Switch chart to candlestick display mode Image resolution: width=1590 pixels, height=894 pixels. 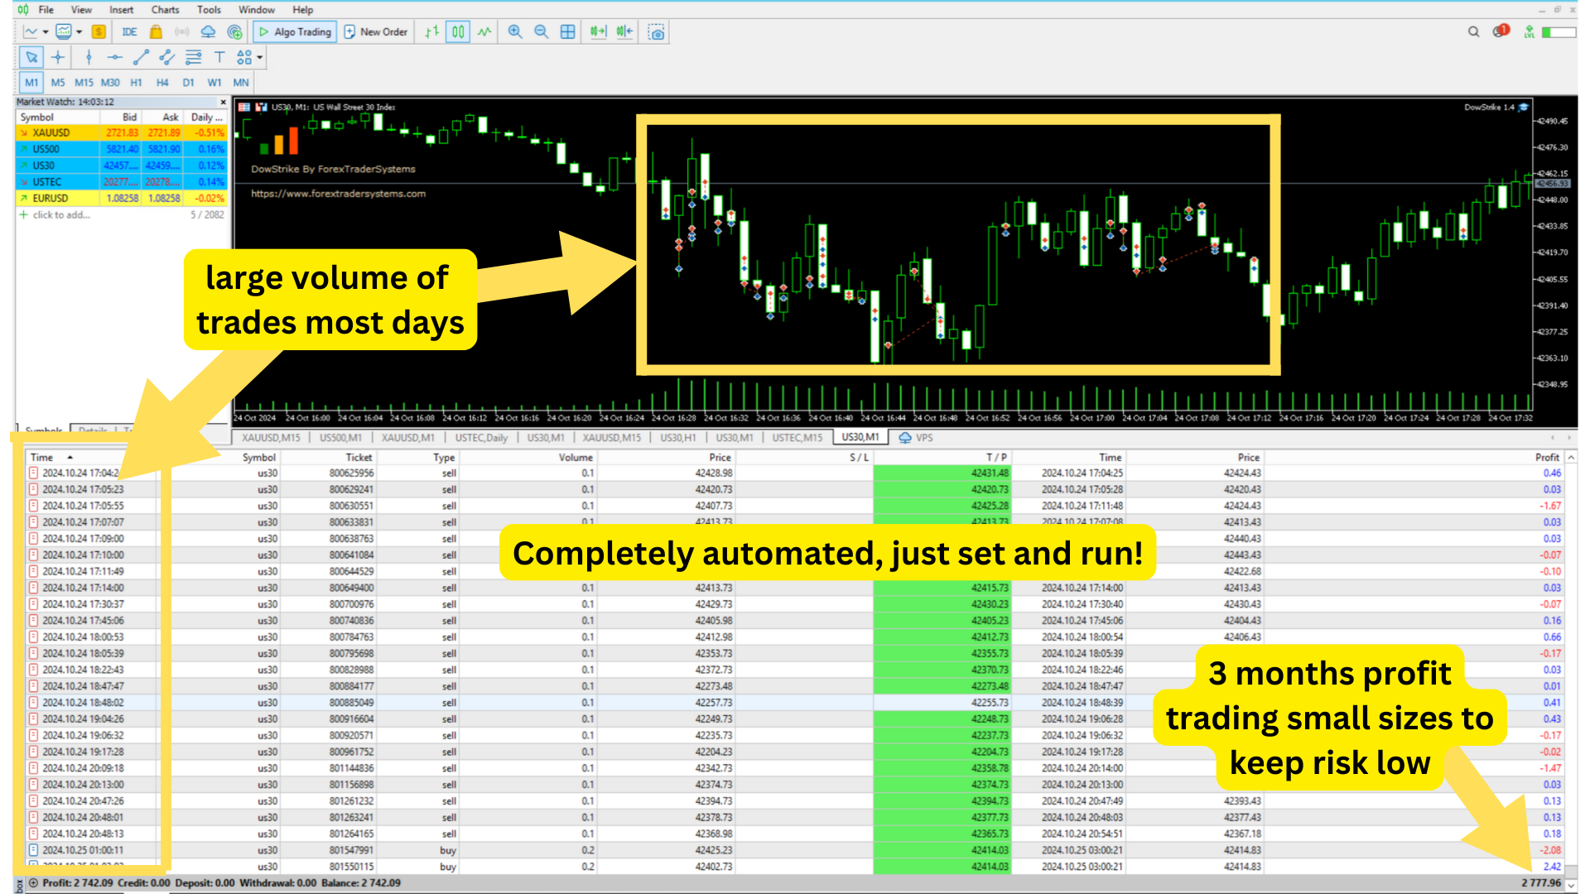(x=458, y=31)
